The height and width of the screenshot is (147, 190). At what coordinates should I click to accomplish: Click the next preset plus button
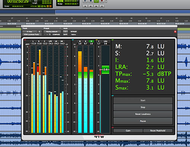(x=47, y=35)
